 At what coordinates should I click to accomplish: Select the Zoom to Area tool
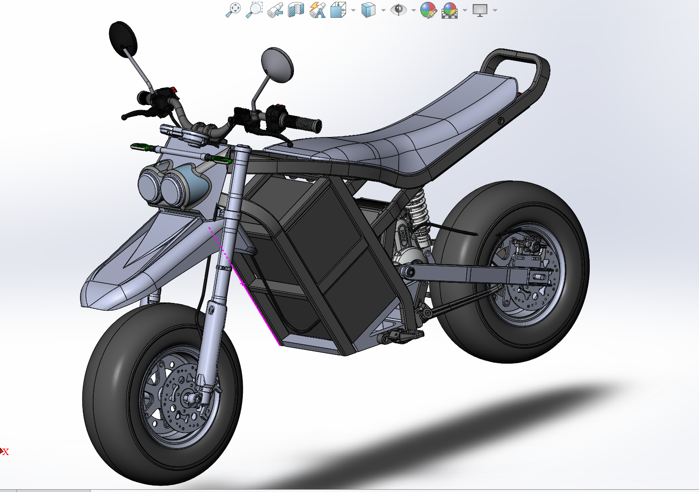[254, 10]
